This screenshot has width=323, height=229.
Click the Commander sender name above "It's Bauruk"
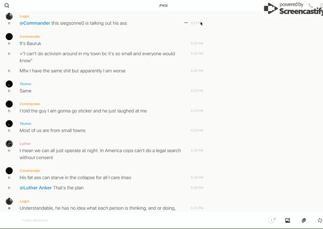pos(30,37)
